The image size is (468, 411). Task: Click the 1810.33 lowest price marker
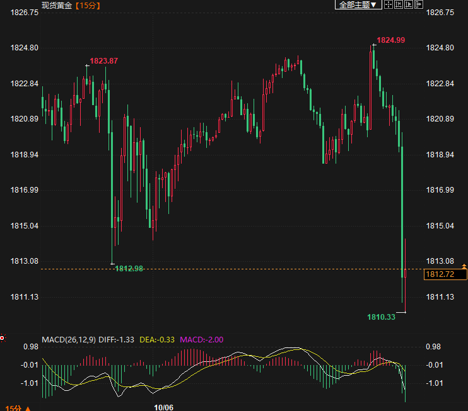(381, 317)
